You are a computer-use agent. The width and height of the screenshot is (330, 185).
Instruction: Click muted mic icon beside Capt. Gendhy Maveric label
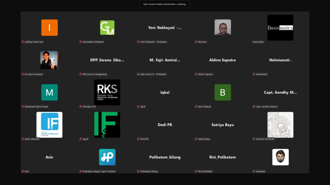[x=254, y=107]
